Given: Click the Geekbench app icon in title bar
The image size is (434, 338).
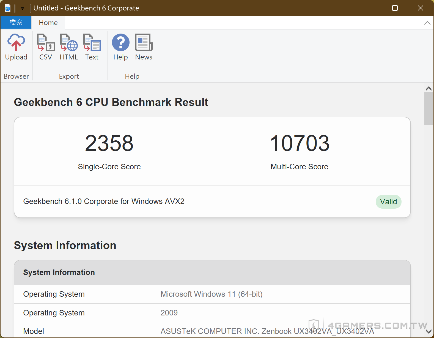Looking at the screenshot, I should click(7, 8).
